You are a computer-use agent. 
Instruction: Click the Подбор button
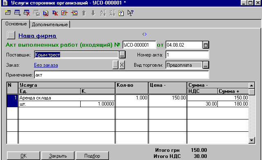coord(92,156)
